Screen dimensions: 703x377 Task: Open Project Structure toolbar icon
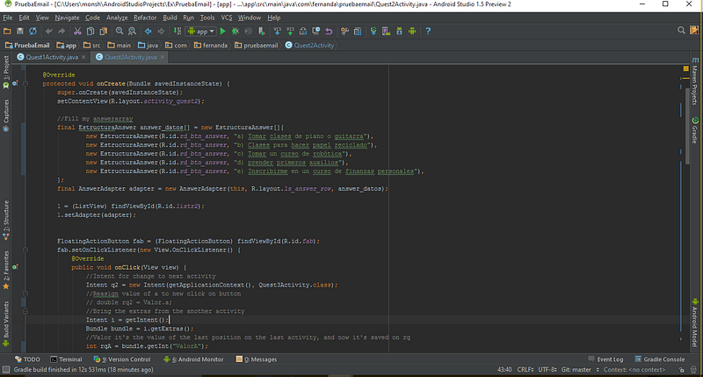(358, 31)
